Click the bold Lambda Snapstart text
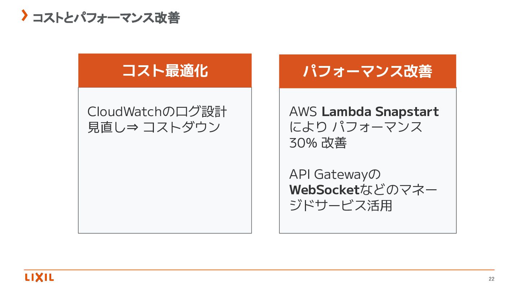The image size is (519, 292). 380,112
